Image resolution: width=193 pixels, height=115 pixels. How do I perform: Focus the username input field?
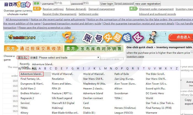tap(62, 3)
